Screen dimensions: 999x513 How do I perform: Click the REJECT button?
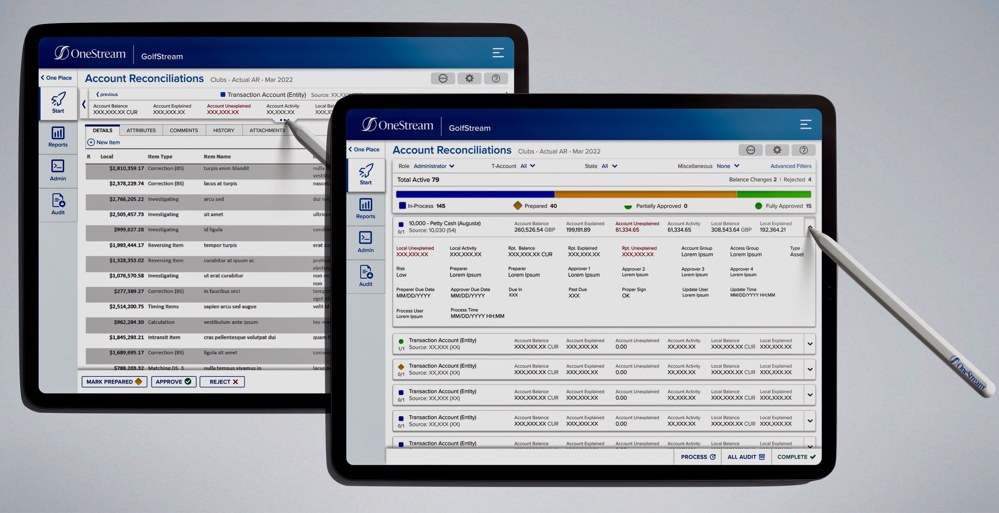222,382
